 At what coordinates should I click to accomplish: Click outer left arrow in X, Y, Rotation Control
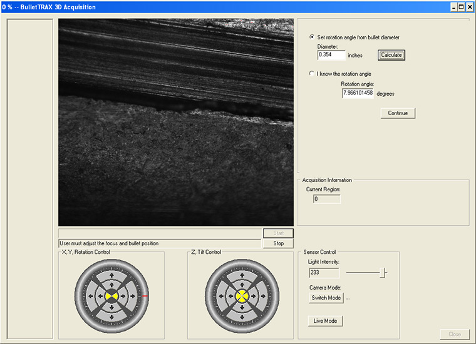(91, 296)
